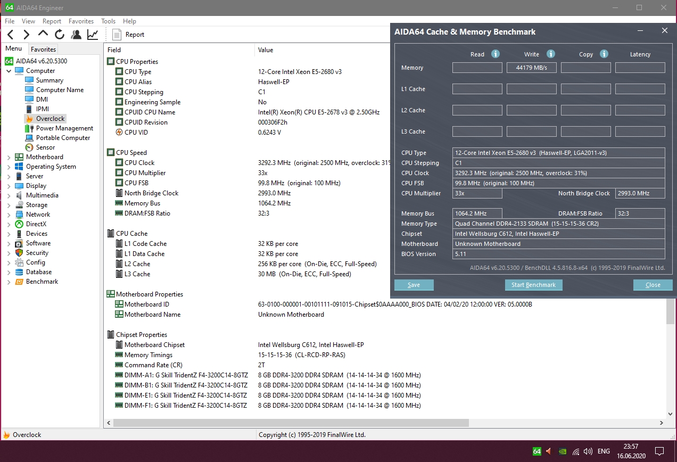This screenshot has height=462, width=677.
Task: Click the AIDA64 v6.20.5300 root tree icon
Action: (9, 61)
